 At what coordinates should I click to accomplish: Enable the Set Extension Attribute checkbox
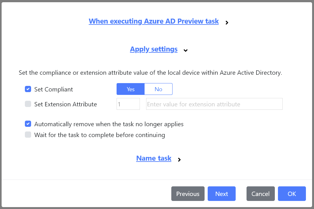pyautogui.click(x=28, y=104)
